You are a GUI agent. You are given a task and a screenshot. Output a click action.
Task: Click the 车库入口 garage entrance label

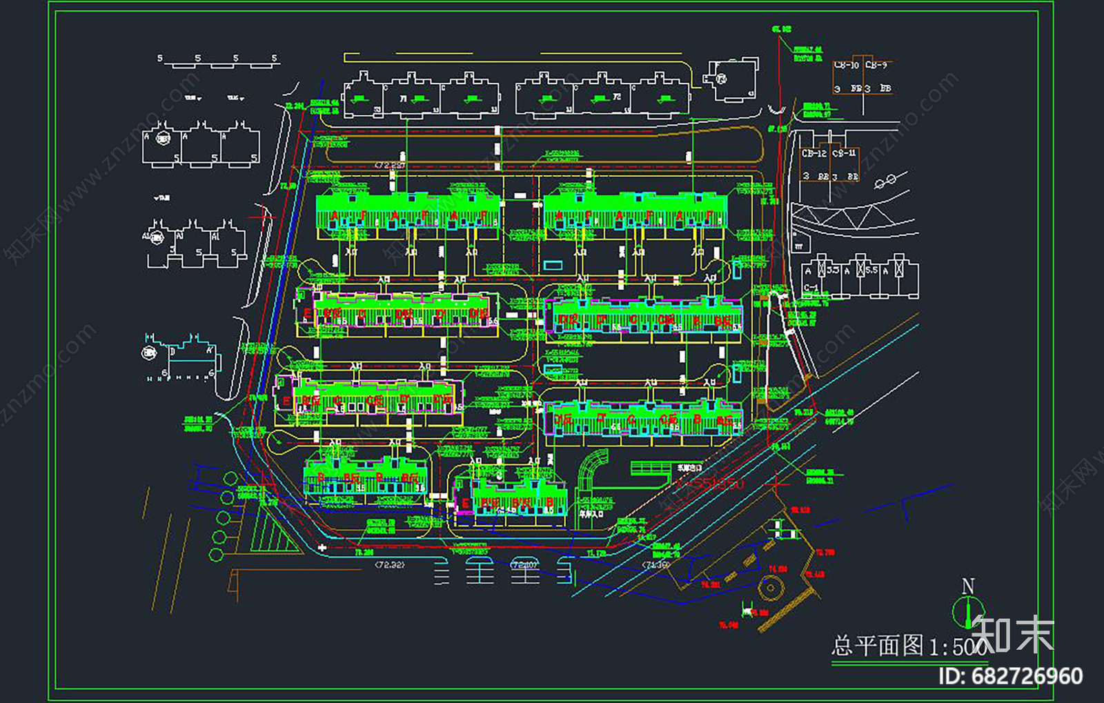tap(591, 514)
